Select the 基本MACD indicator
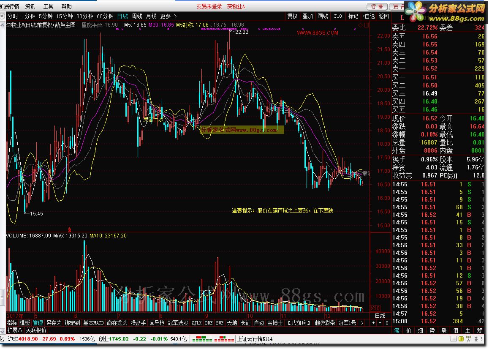Viewport: 489px width, 349px height. tap(93, 323)
